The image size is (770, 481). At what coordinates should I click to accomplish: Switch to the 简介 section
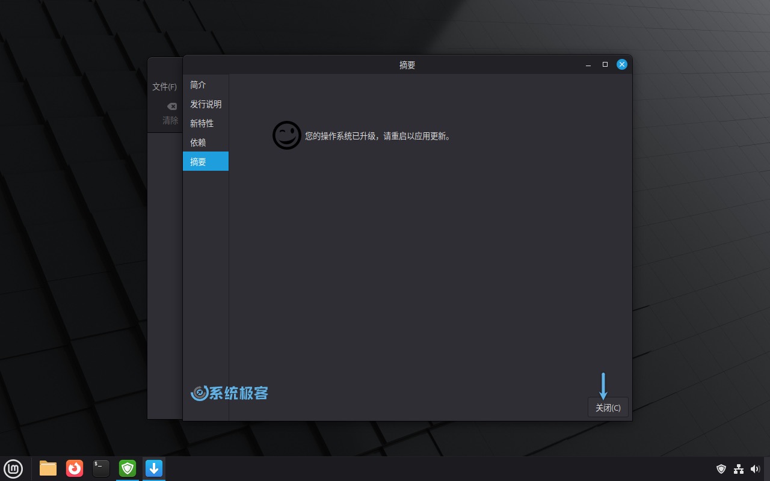point(197,85)
